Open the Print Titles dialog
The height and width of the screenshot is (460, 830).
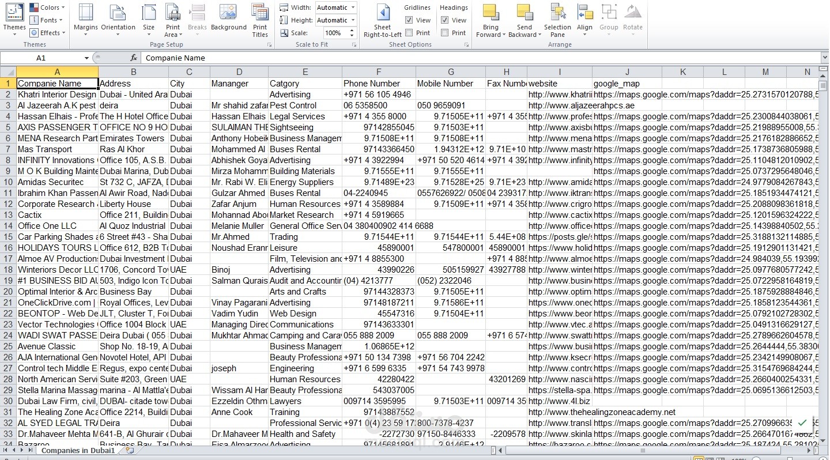coord(260,20)
